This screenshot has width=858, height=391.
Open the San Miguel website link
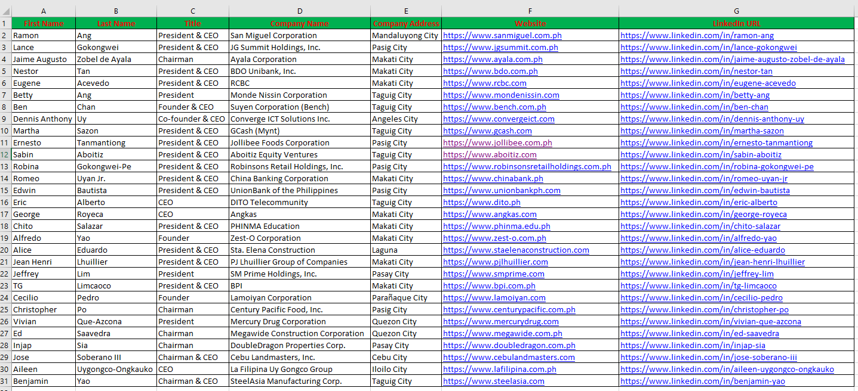click(x=502, y=35)
